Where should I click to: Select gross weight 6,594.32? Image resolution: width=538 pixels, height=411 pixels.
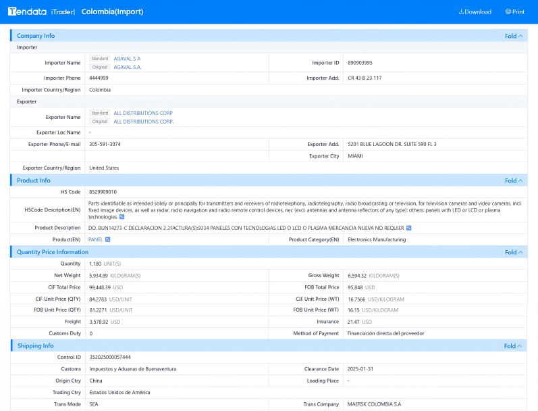(x=357, y=276)
